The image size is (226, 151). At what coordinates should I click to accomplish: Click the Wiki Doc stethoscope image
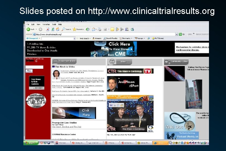(180, 121)
